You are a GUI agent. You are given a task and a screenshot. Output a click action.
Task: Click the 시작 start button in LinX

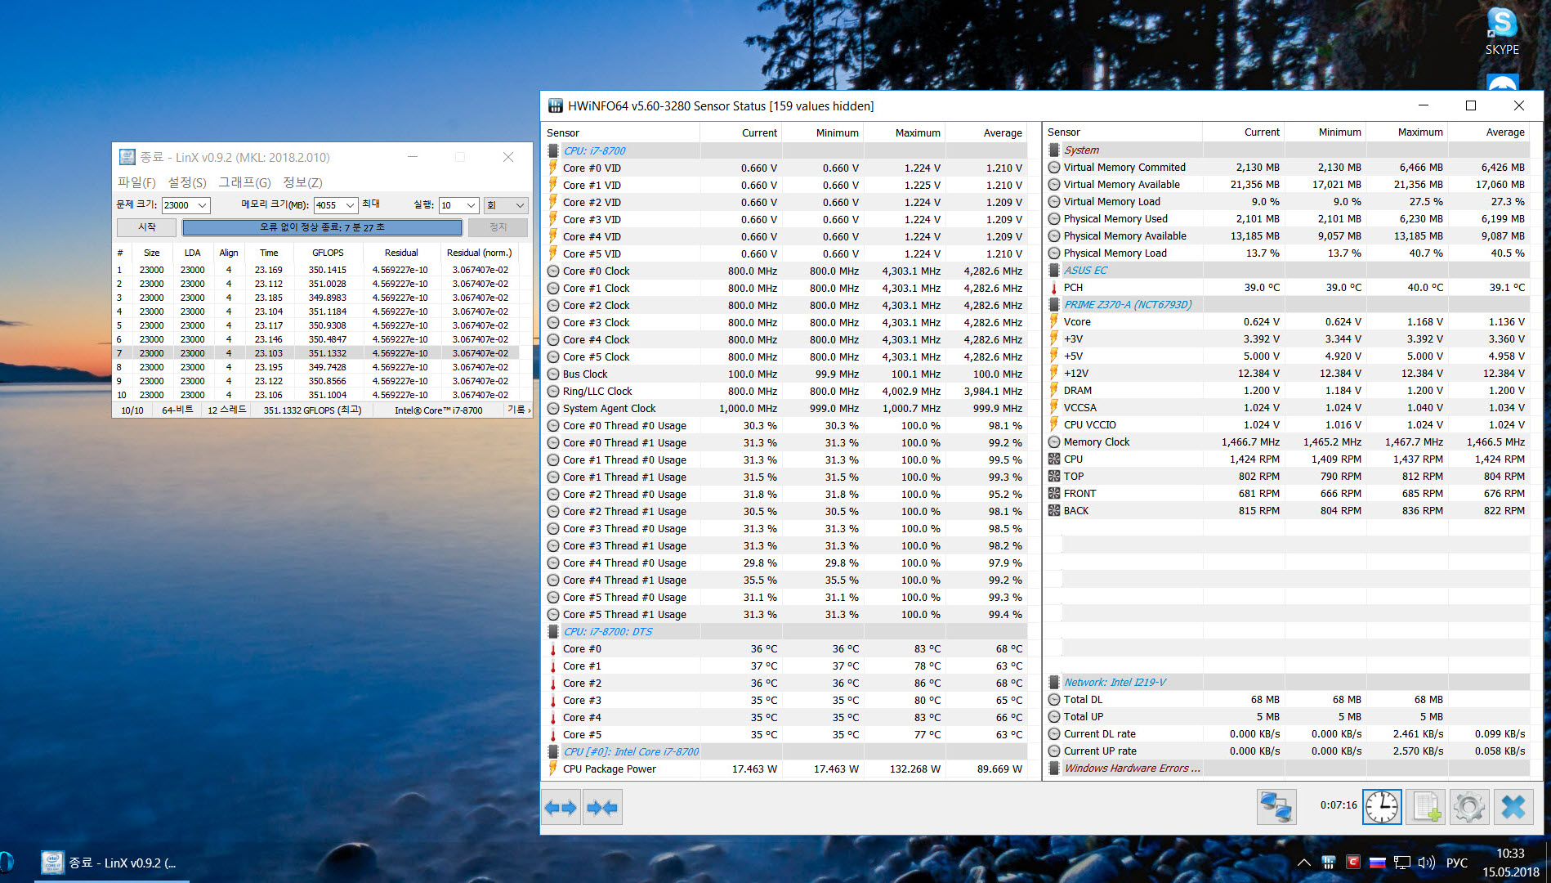coord(146,227)
